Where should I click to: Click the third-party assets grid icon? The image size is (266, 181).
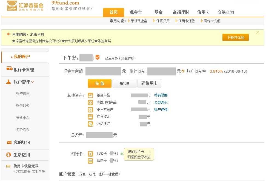[90, 110]
